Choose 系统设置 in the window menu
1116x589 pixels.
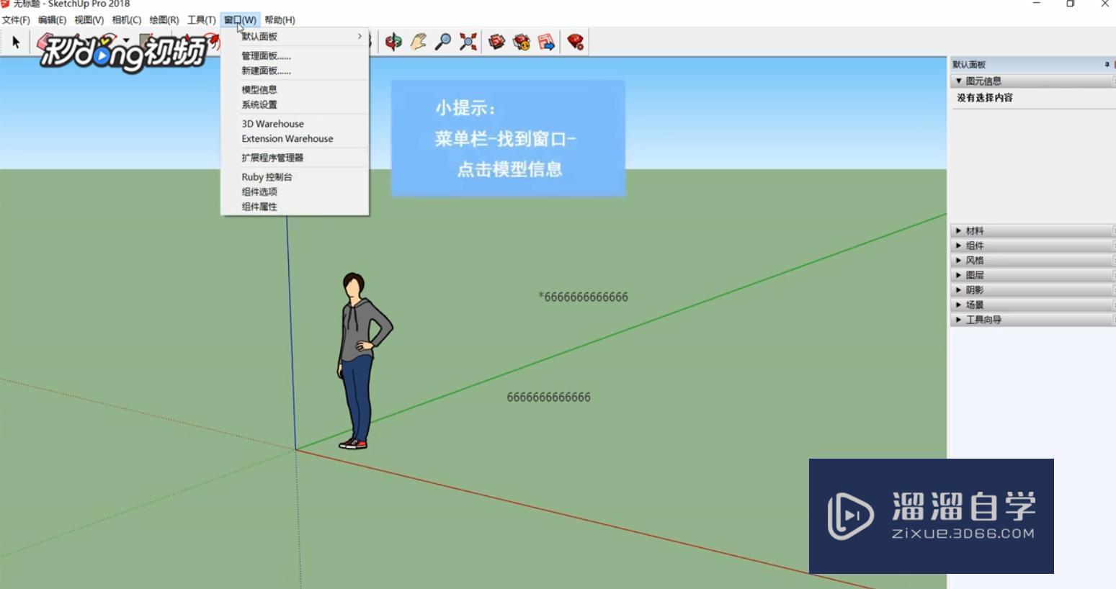pyautogui.click(x=295, y=105)
